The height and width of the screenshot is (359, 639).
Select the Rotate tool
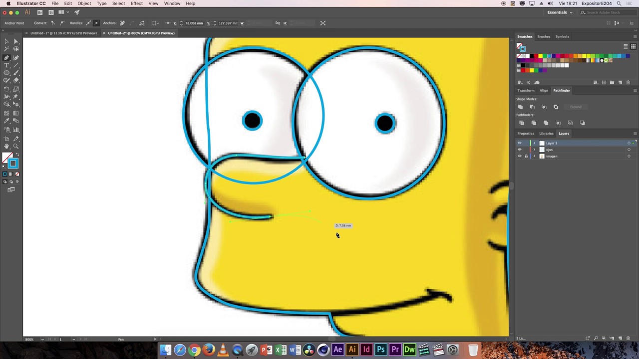pyautogui.click(x=6, y=89)
